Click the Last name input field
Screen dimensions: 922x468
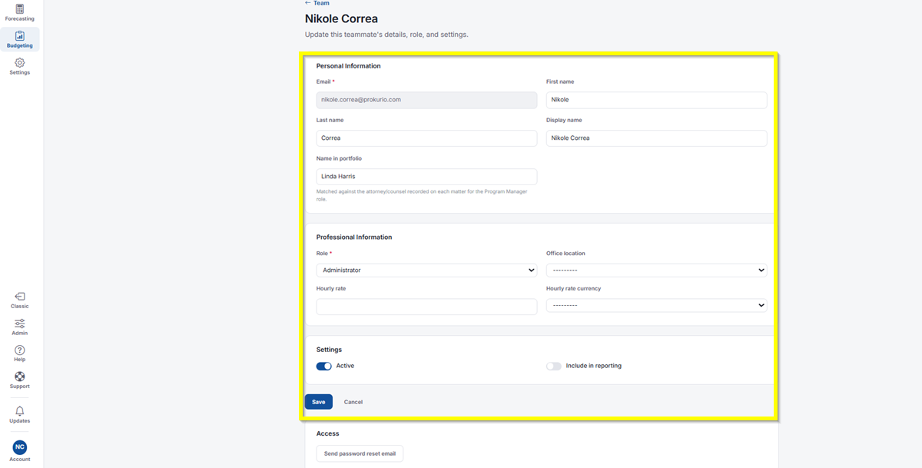tap(426, 138)
